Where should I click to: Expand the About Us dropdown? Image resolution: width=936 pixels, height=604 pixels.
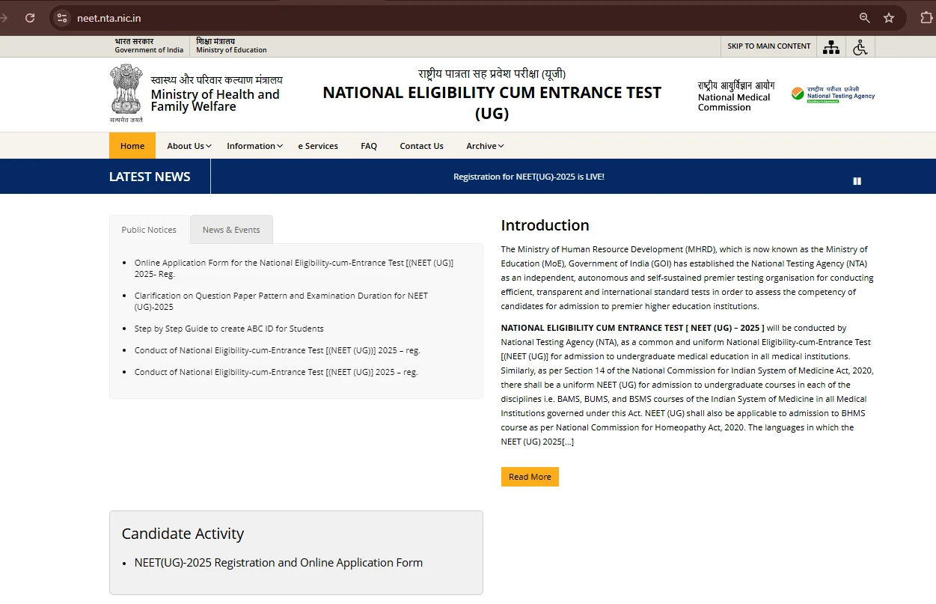[x=186, y=146]
